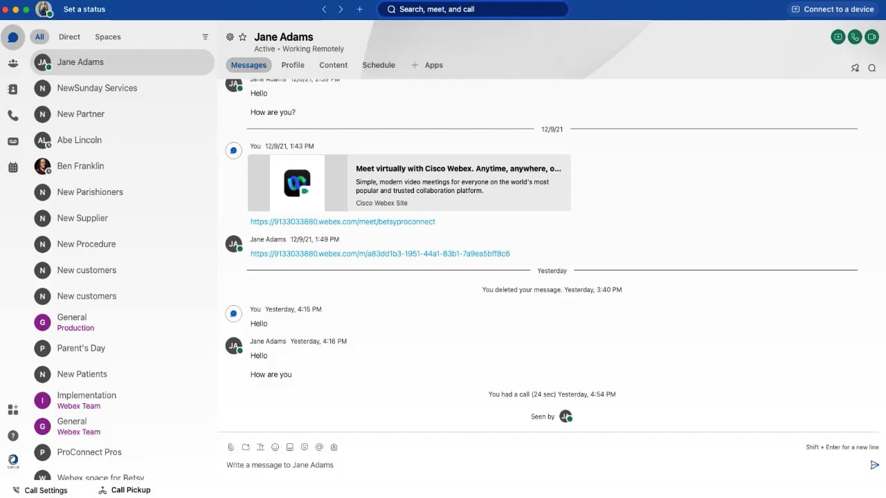Open the spaces list filter menu
886x498 pixels.
205,37
